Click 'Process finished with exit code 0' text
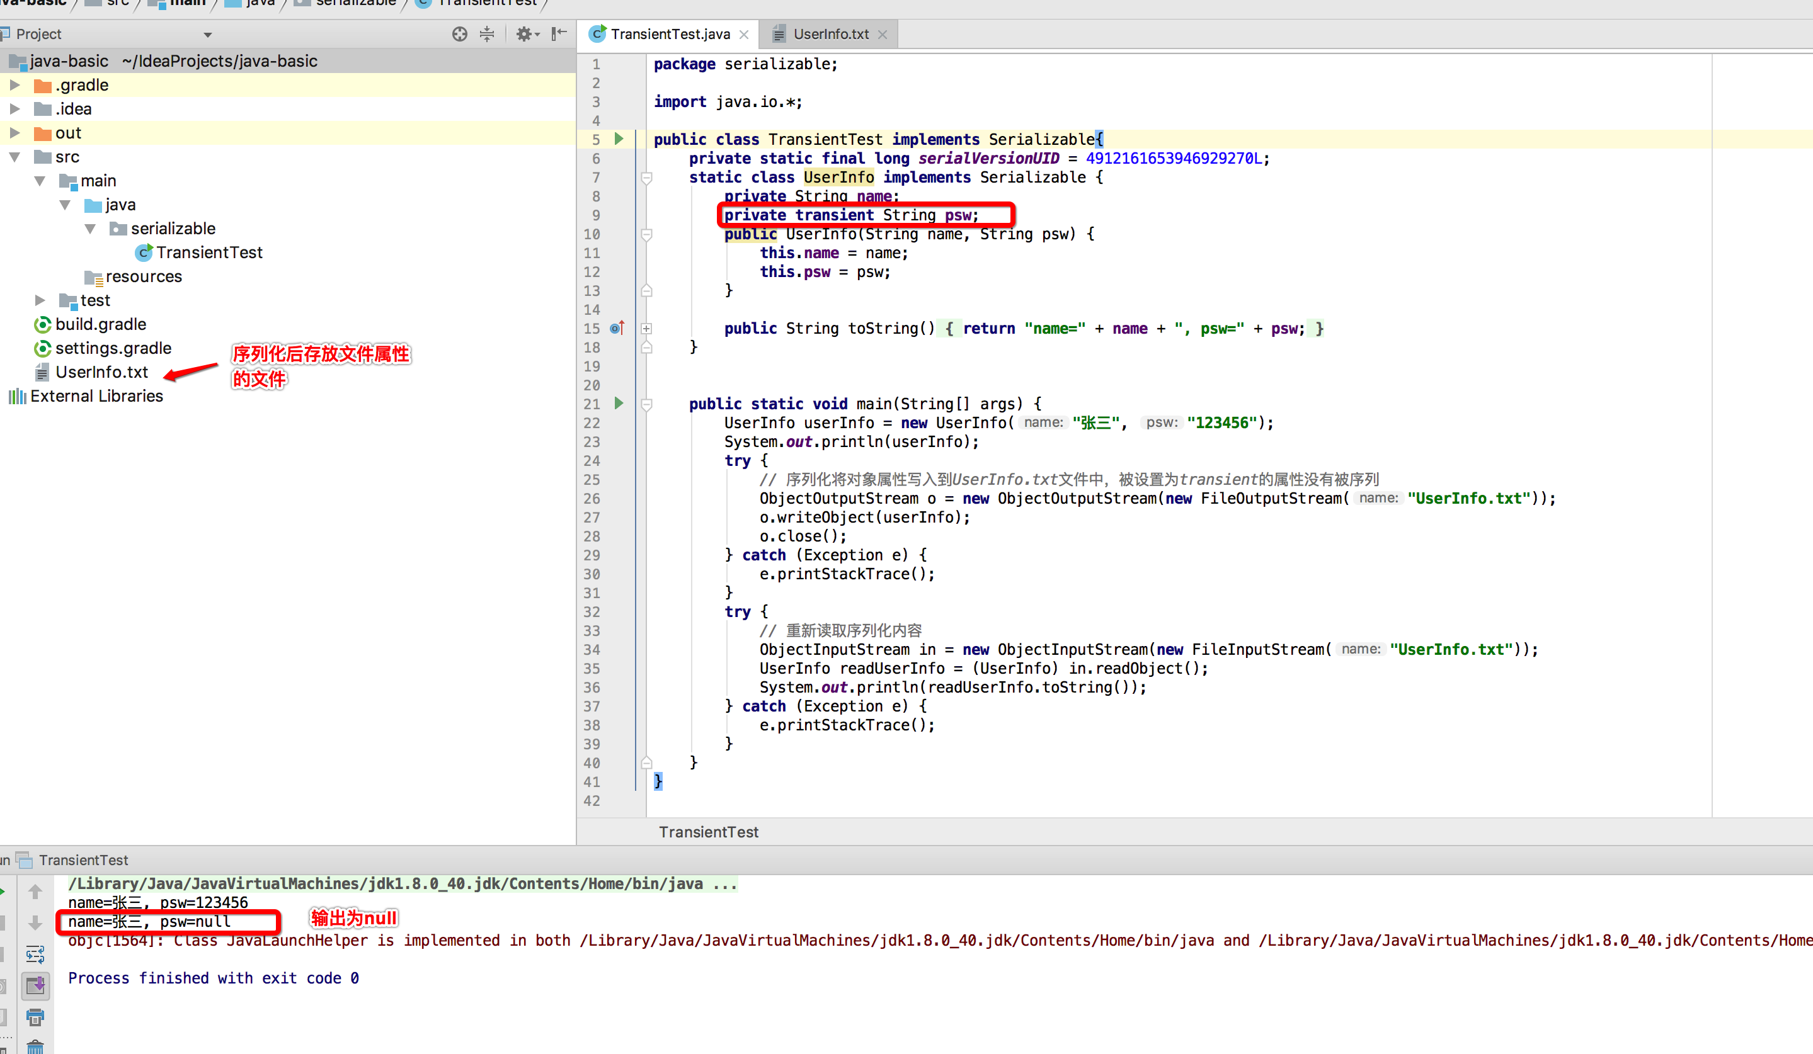The width and height of the screenshot is (1813, 1054). 213,978
